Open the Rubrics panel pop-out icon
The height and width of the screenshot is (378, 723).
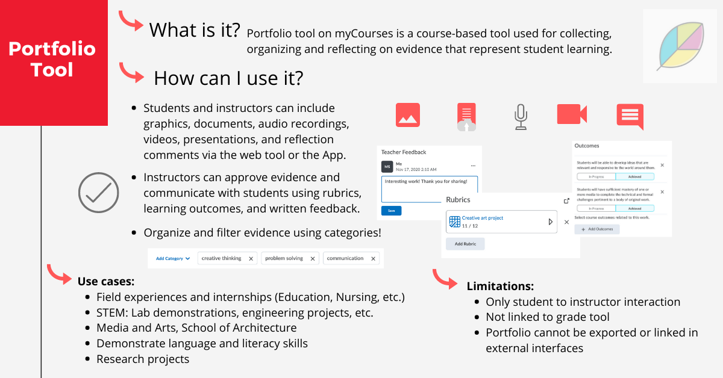coord(566,201)
